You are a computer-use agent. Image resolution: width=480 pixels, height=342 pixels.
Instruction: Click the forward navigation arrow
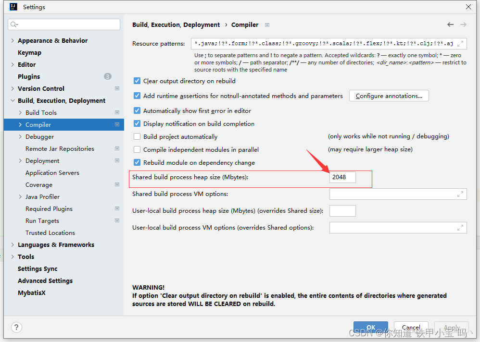(463, 24)
